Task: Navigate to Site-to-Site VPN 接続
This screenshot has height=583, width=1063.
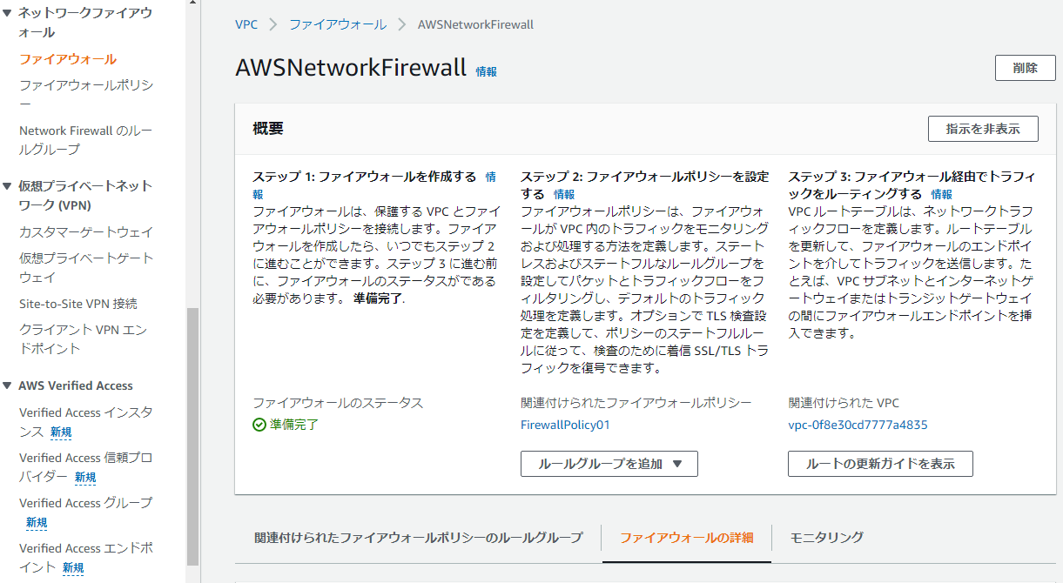Action: (x=78, y=304)
